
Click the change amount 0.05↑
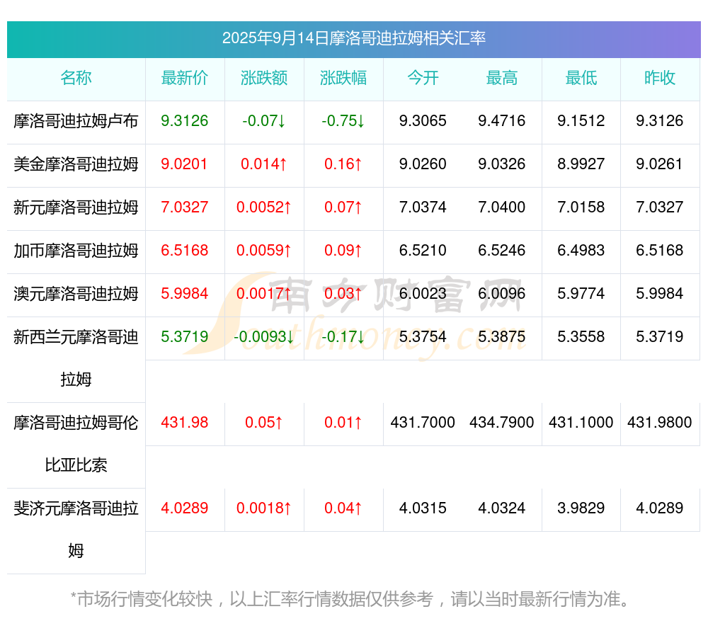click(264, 422)
